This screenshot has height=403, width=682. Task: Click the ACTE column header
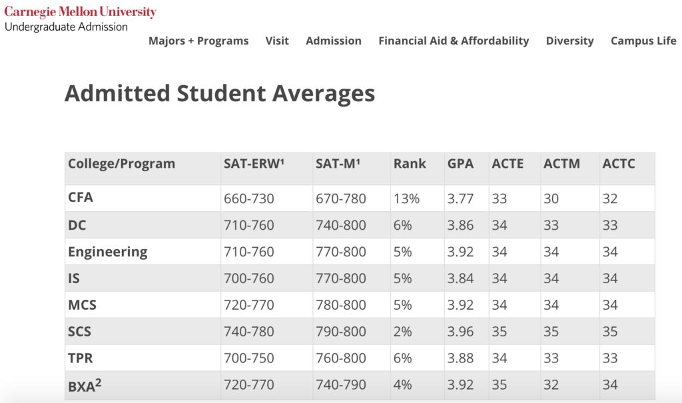[506, 163]
